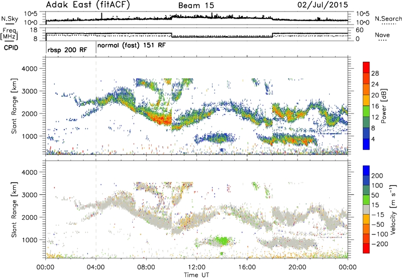Select the 'N.Search' legend label
Viewport: 402px width, 278px height.
[x=388, y=19]
